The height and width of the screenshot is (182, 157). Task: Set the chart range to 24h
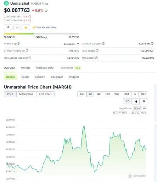coord(82,94)
